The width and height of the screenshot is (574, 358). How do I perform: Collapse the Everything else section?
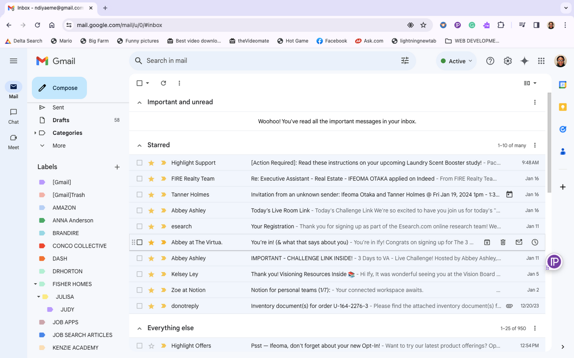click(140, 328)
